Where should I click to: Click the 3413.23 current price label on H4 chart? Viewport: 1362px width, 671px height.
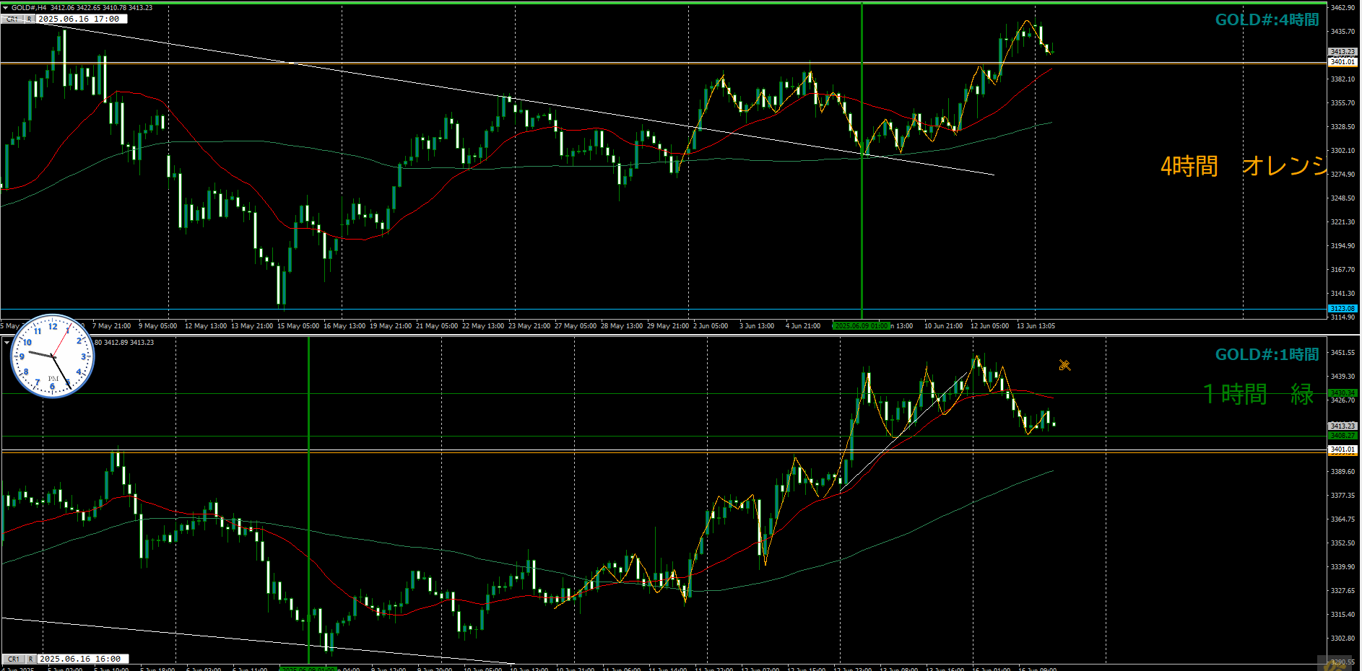(x=1343, y=52)
